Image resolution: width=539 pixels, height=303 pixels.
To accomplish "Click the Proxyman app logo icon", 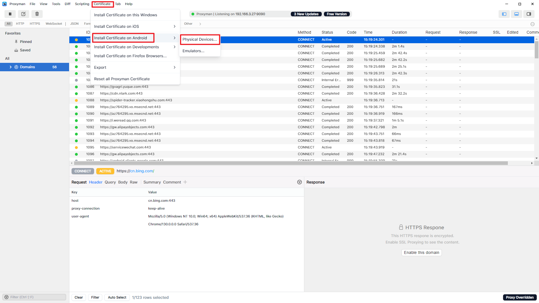I will tap(4, 4).
